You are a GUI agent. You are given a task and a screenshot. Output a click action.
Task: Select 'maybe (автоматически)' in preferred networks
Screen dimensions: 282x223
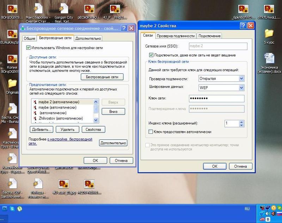coord(62,107)
